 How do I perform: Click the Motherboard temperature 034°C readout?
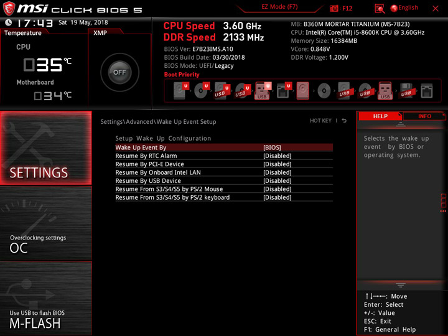coord(52,95)
